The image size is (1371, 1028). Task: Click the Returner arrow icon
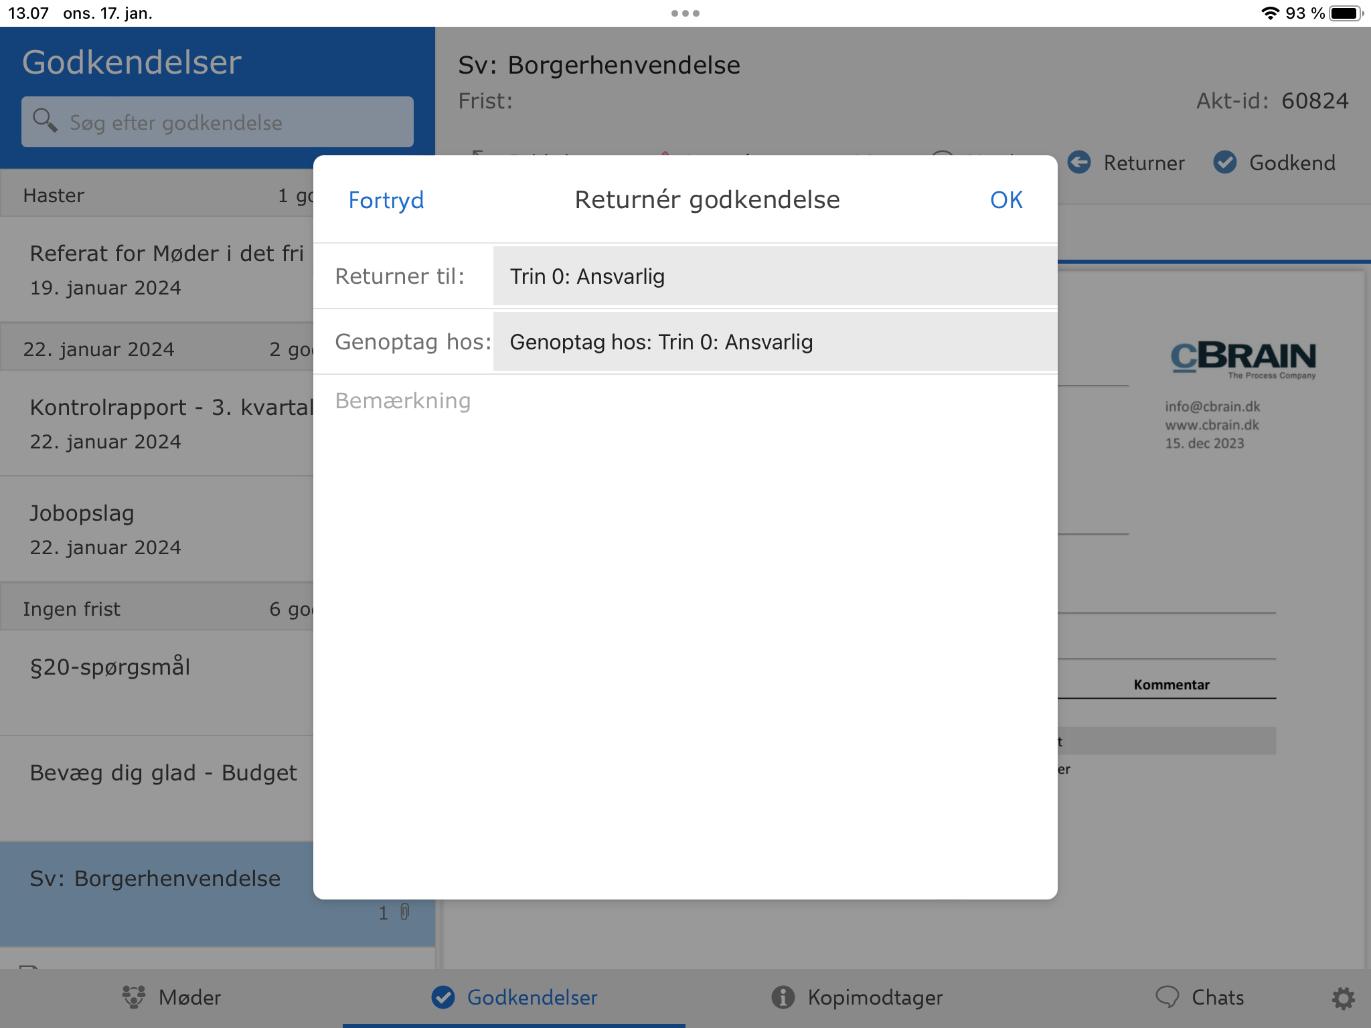(x=1078, y=163)
